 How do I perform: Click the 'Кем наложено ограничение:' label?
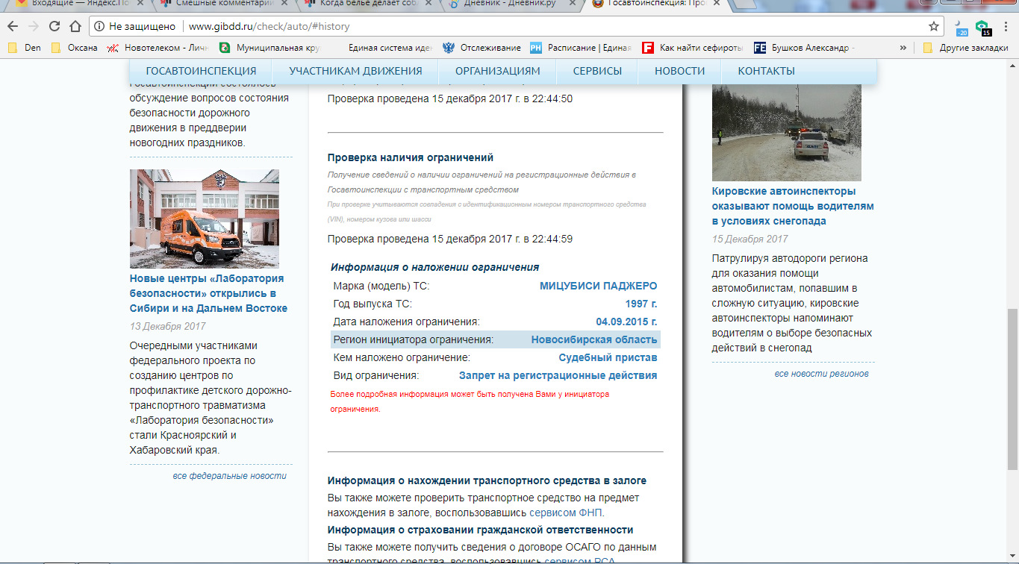(x=402, y=358)
